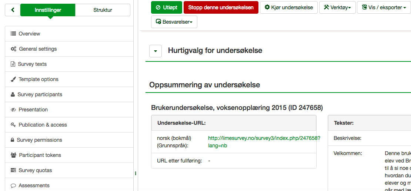Click the sidebar resize handle dots

[136, 173]
